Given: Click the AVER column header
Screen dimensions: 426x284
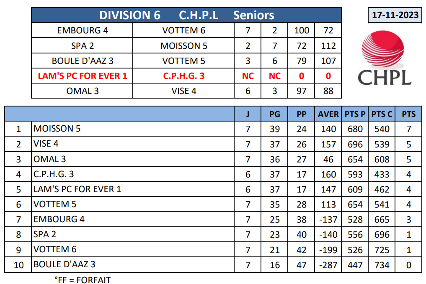Looking at the screenshot, I should pyautogui.click(x=328, y=114).
